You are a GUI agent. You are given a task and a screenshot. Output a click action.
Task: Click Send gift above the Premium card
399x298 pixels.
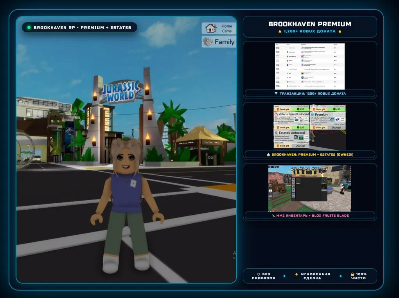[319, 109]
